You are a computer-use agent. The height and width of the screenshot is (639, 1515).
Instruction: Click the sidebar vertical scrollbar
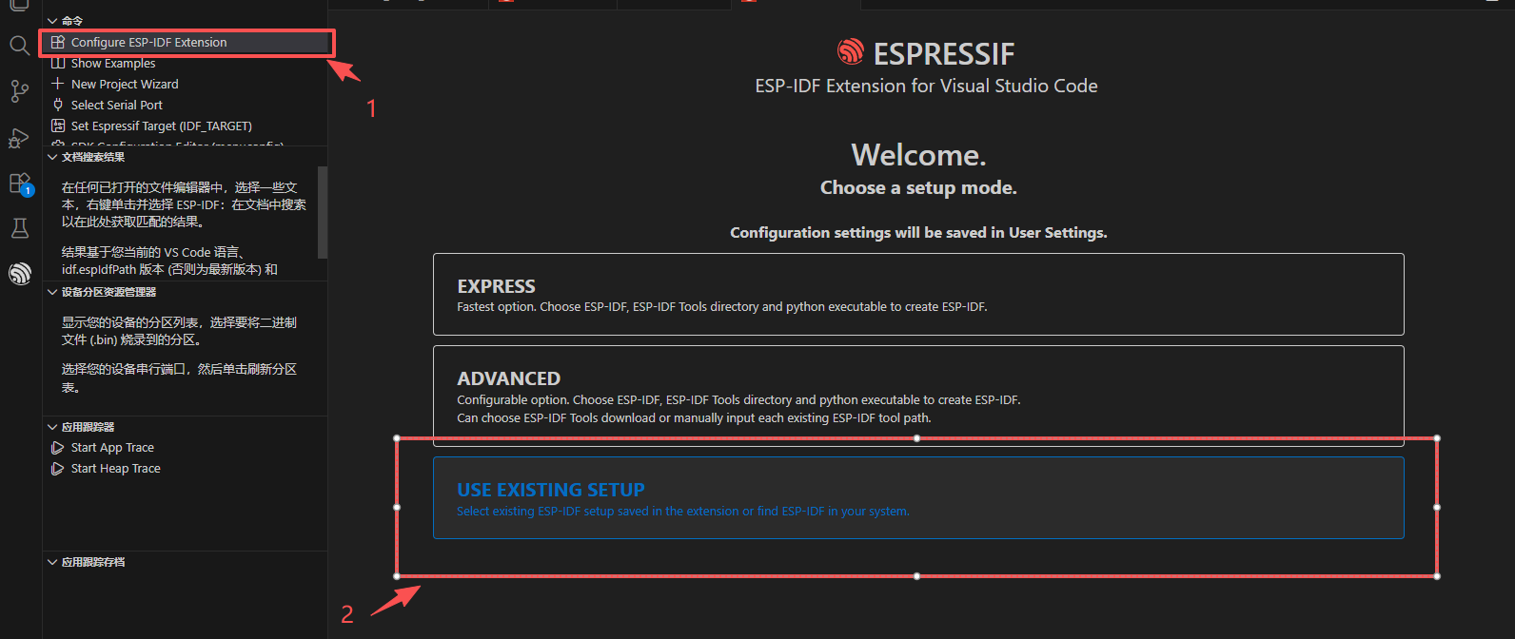323,211
